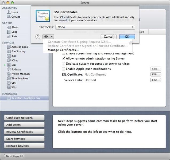Click the Manage Devices button

[24, 146]
